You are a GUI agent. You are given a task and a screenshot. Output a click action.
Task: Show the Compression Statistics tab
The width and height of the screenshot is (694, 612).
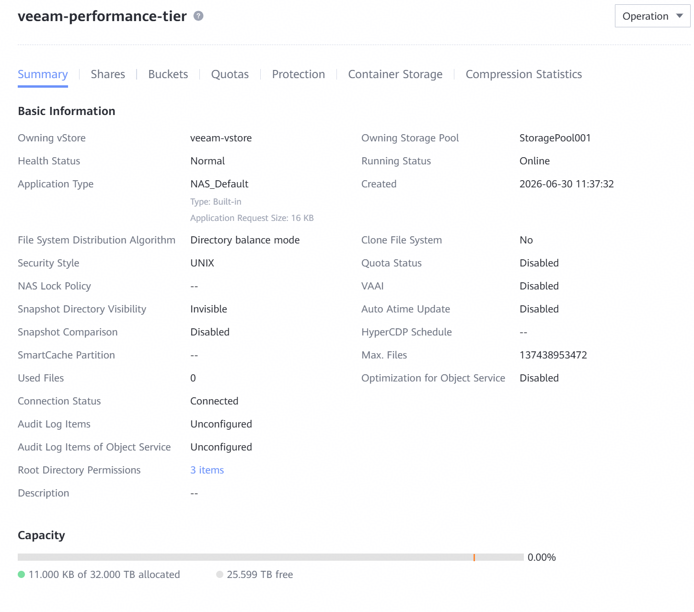524,74
